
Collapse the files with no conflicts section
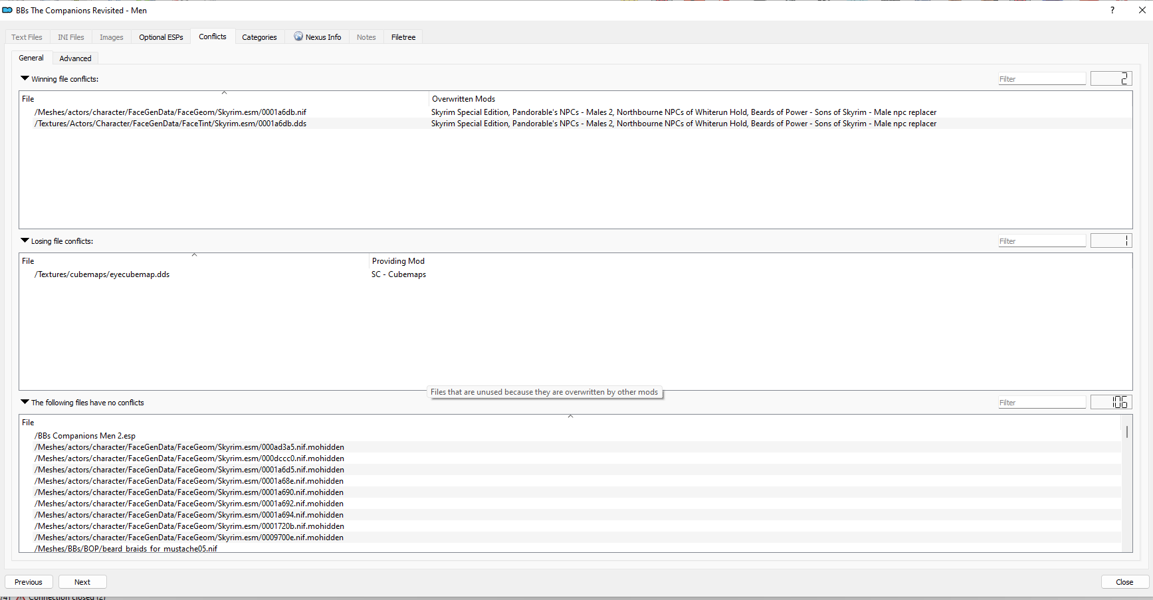pyautogui.click(x=25, y=402)
